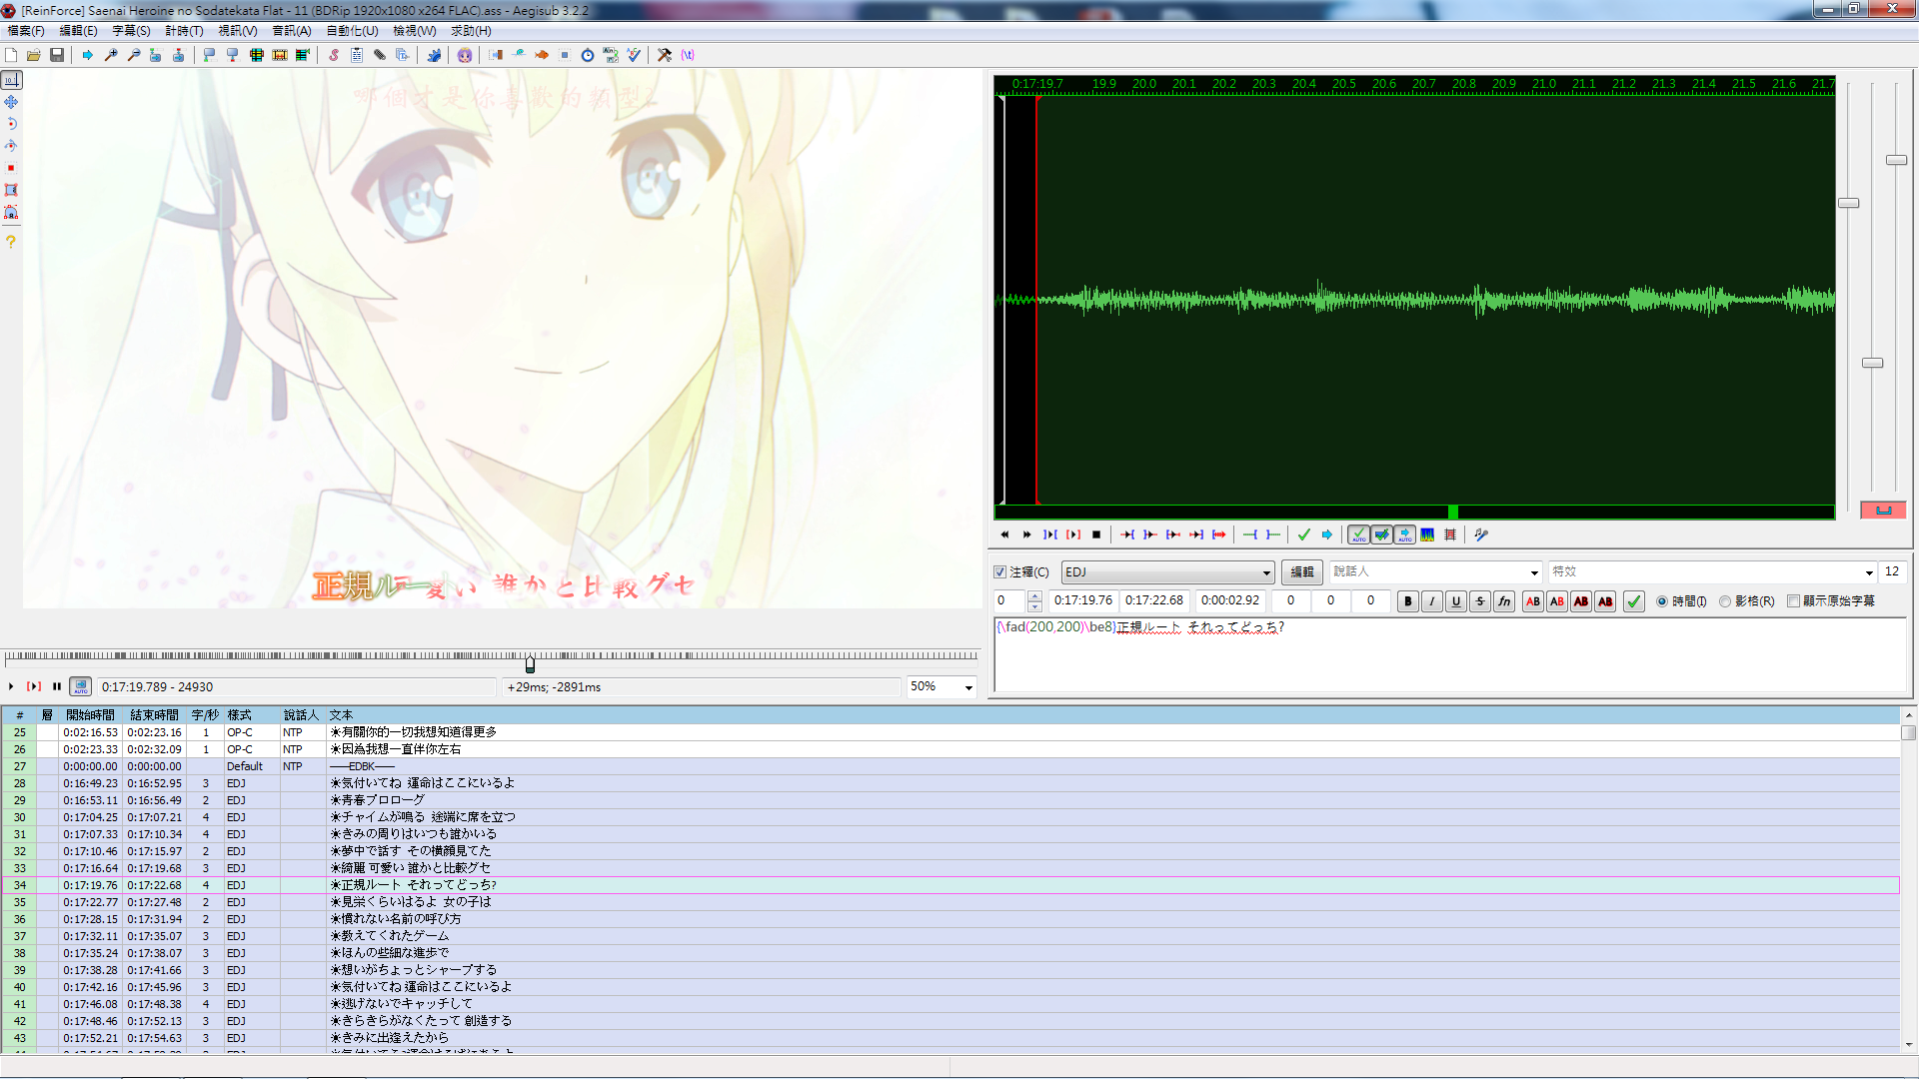Create a new subtitle file
This screenshot has width=1919, height=1079.
coord(12,55)
